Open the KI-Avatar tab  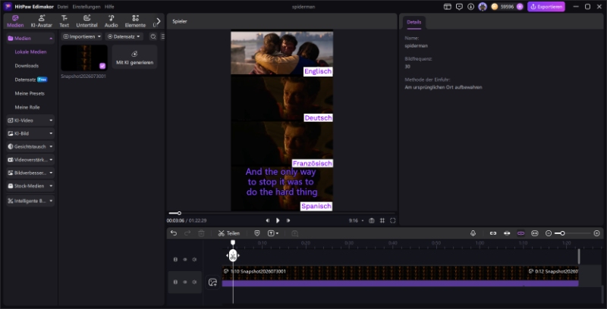click(42, 21)
